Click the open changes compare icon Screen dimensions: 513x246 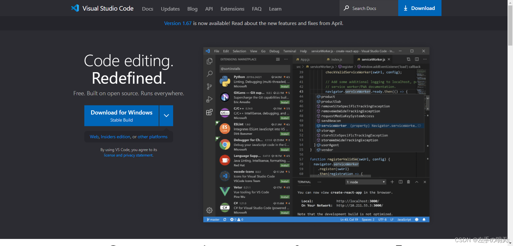(x=408, y=59)
